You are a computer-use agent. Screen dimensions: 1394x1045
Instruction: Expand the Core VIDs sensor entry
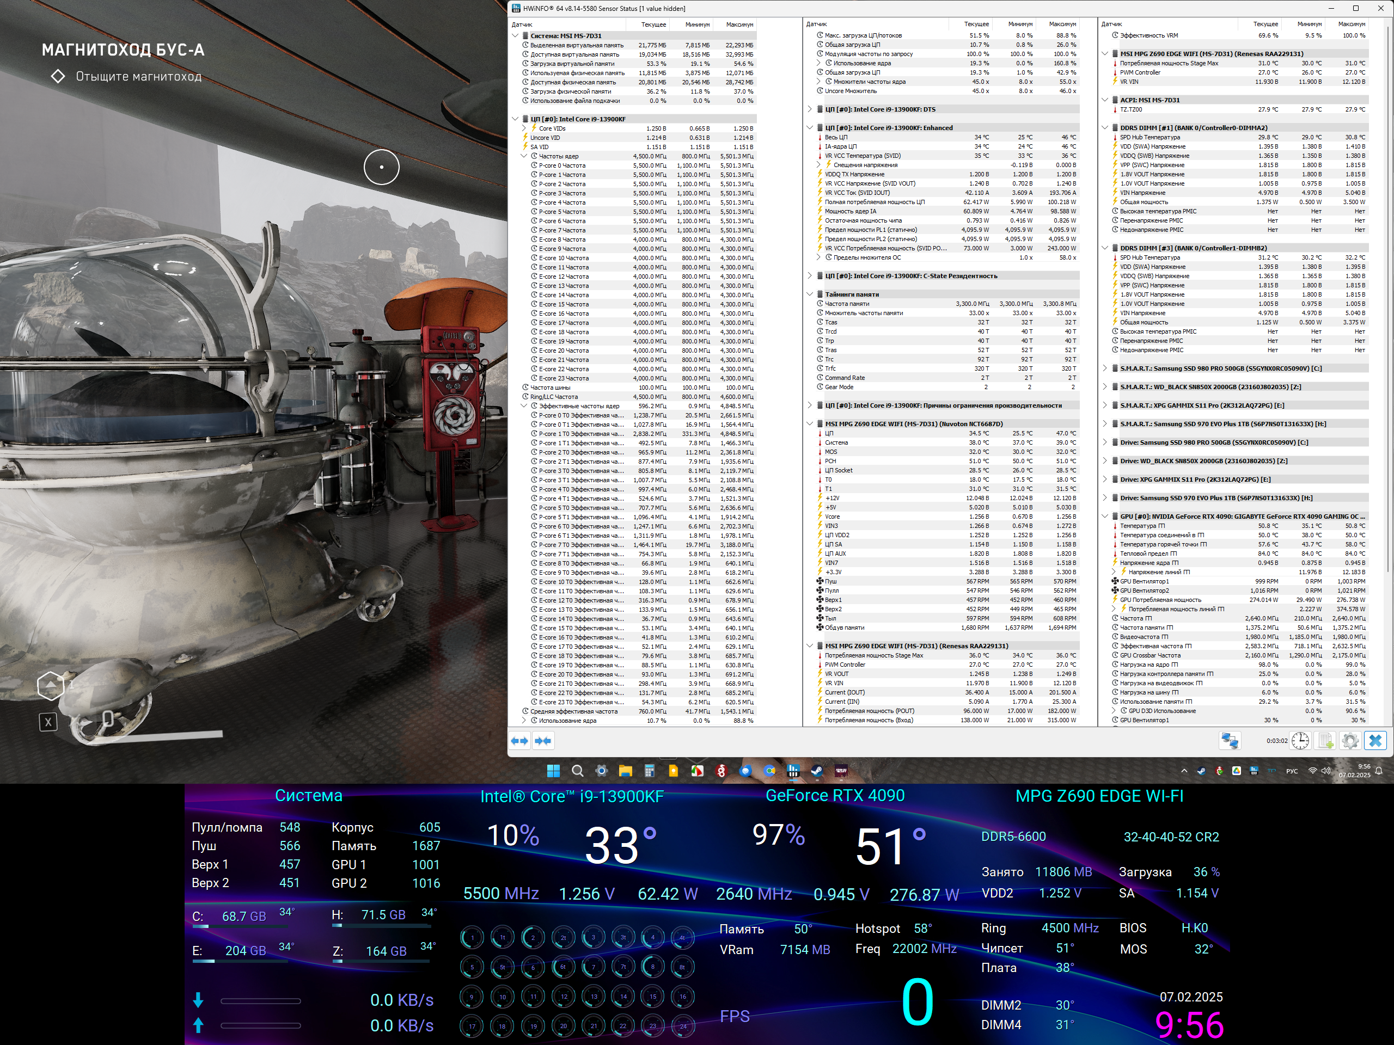(x=524, y=128)
